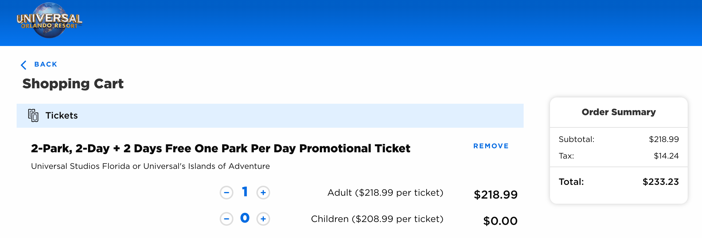Select the Tickets section header label
This screenshot has width=702, height=238.
(62, 115)
